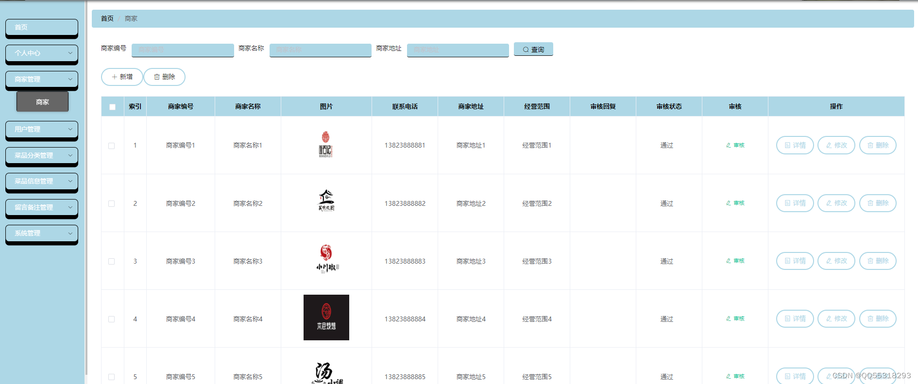Click the 联系电话 column header
This screenshot has width=918, height=384.
405,106
